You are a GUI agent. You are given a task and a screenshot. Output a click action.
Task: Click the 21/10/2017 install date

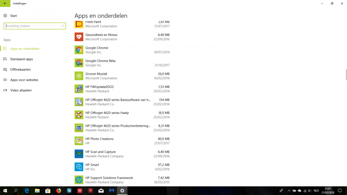pyautogui.click(x=162, y=65)
